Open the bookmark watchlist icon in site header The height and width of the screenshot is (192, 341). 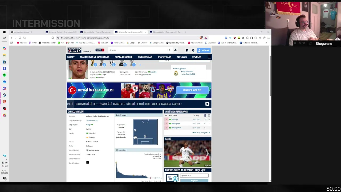click(x=187, y=50)
